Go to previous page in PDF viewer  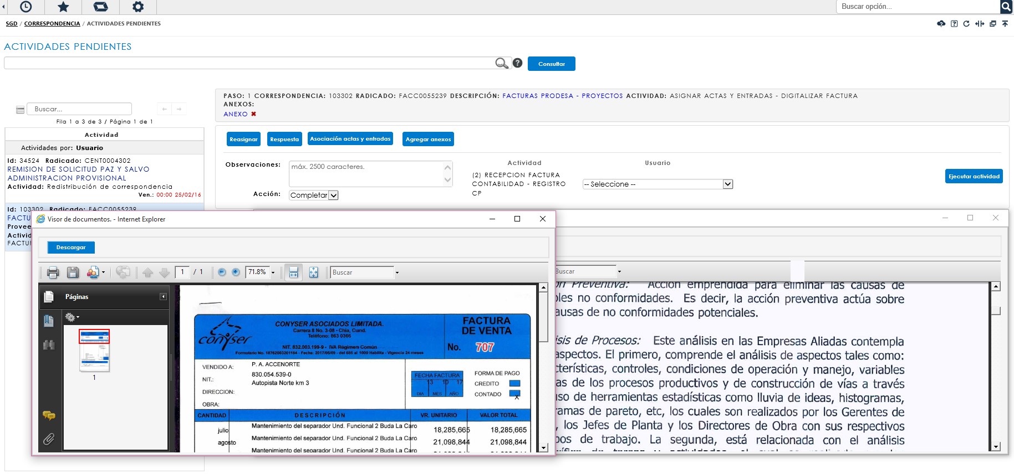(x=147, y=272)
